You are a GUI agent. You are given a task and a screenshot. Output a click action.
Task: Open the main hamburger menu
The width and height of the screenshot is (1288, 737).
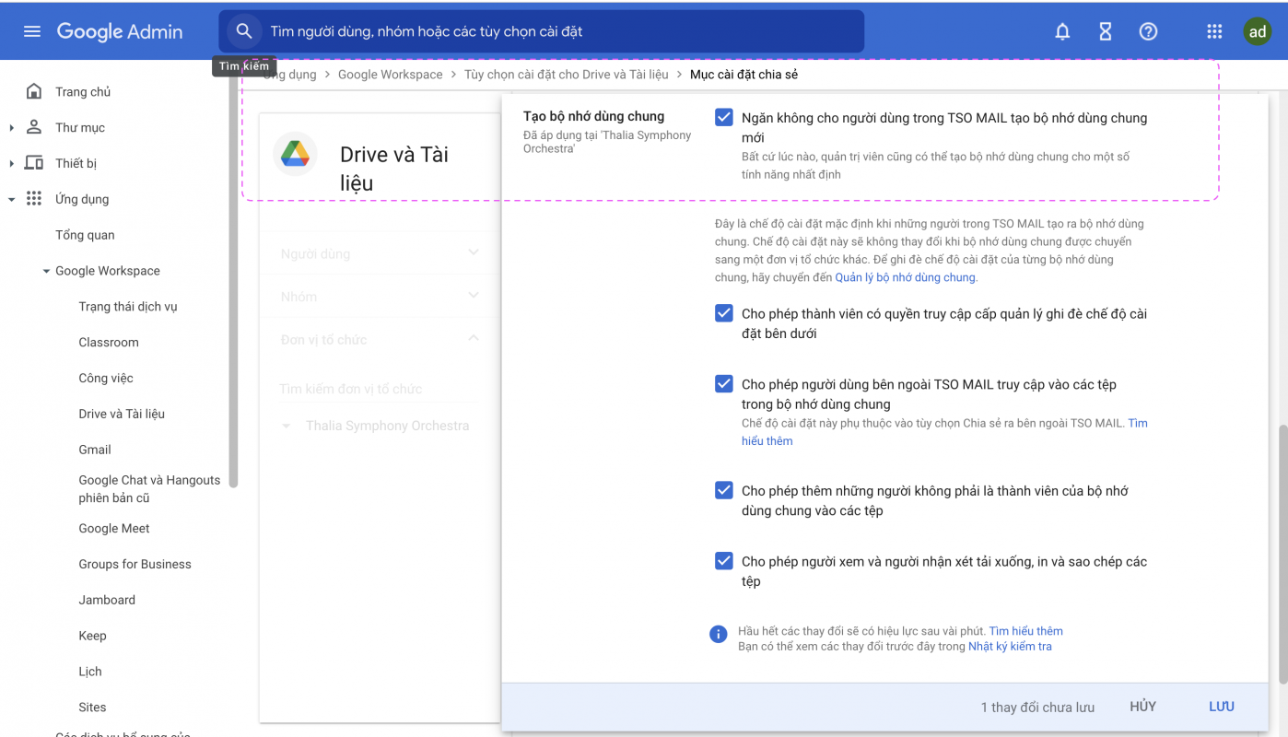coord(32,31)
